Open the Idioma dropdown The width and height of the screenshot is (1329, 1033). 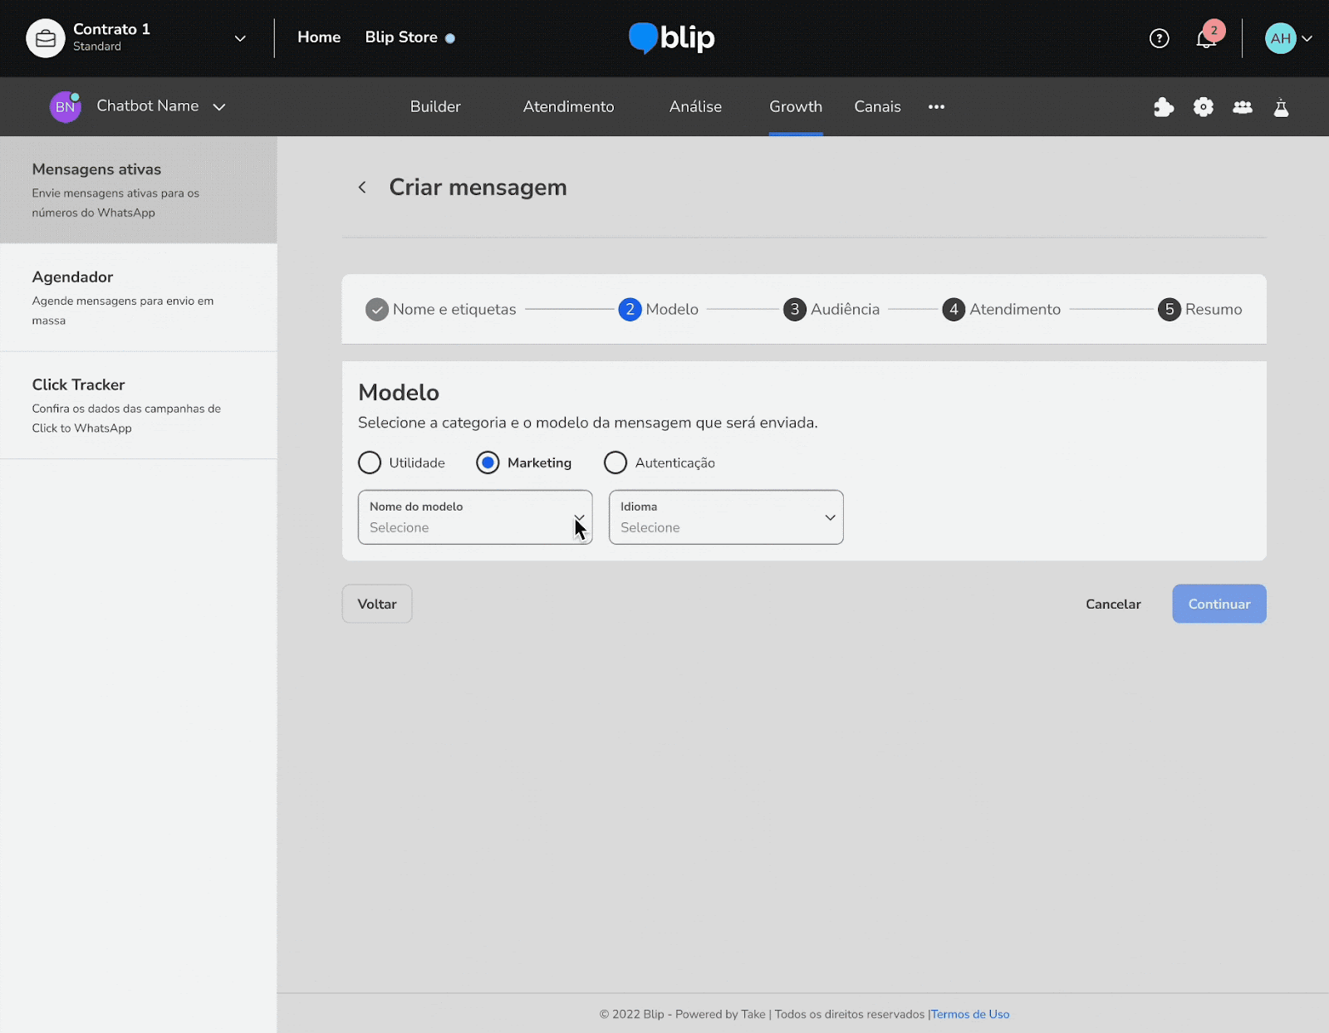tap(726, 517)
